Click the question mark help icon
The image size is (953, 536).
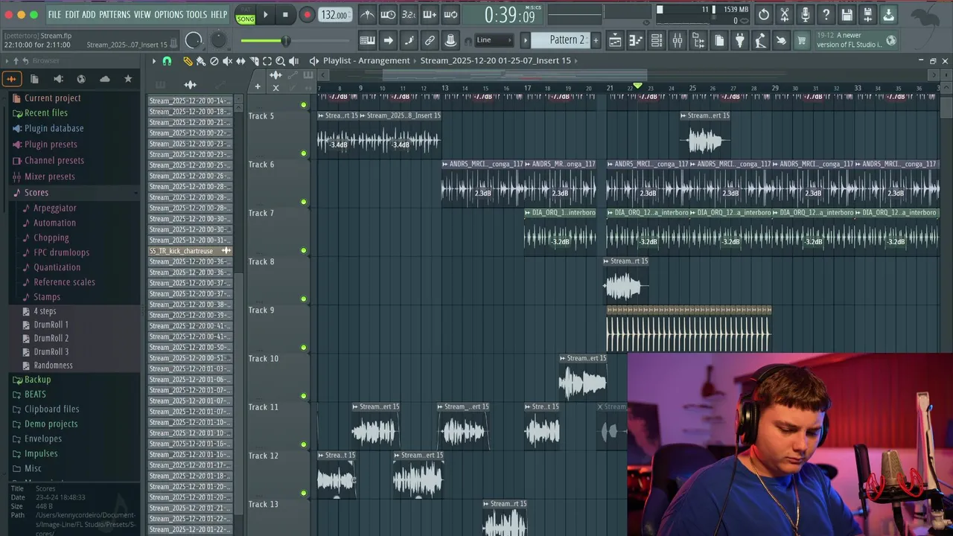coord(826,15)
